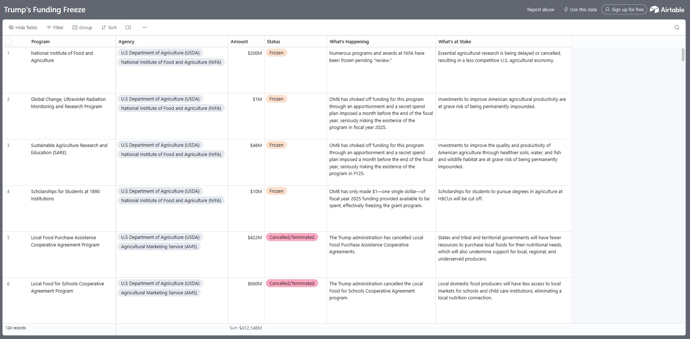Click the search magnifier icon
The width and height of the screenshot is (690, 339).
pyautogui.click(x=677, y=27)
